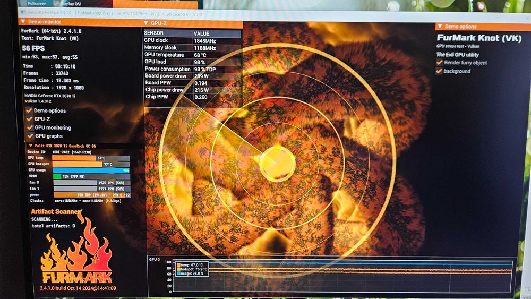Collapse the Demo options panel on right

click(440, 26)
